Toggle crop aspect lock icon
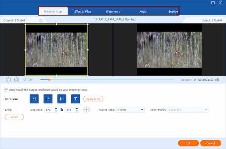The height and width of the screenshot is (149, 226). point(62,110)
